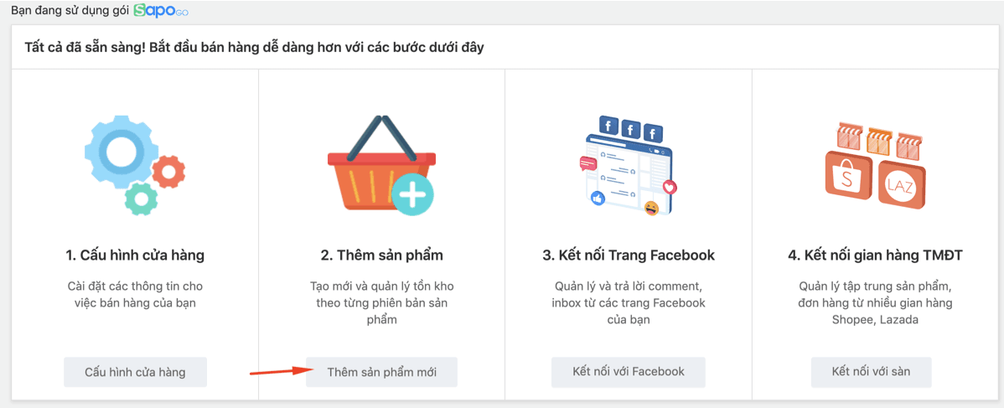Click the laughing emoji reaction icon
The height and width of the screenshot is (408, 1004).
click(651, 208)
